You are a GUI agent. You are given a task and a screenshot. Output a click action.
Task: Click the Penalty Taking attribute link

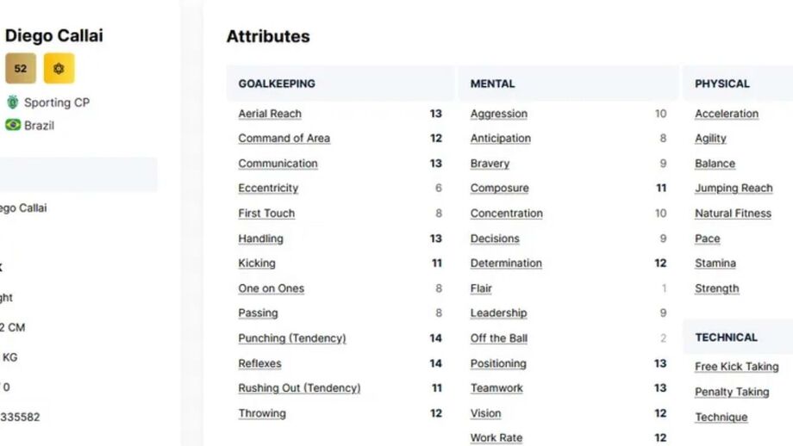(732, 392)
